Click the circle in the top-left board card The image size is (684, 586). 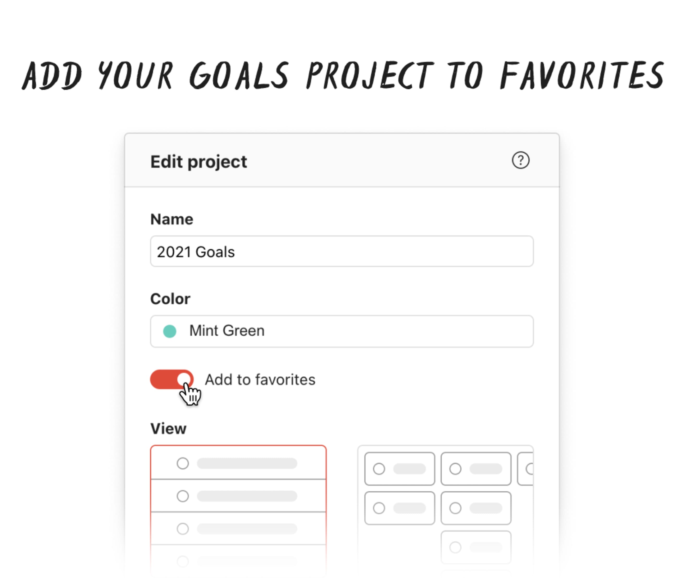click(379, 468)
